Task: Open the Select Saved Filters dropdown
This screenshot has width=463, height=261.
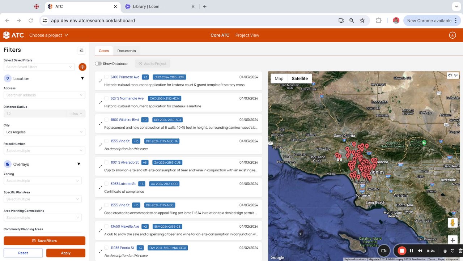Action: point(39,67)
